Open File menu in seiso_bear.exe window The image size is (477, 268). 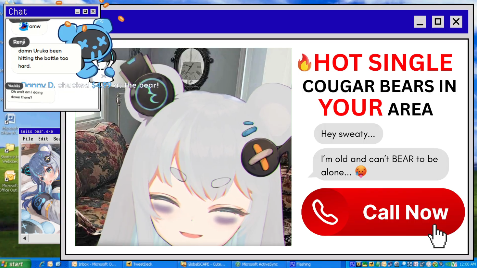(28, 139)
